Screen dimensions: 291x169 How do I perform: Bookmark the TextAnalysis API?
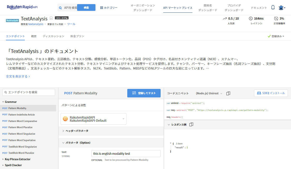[51, 18]
